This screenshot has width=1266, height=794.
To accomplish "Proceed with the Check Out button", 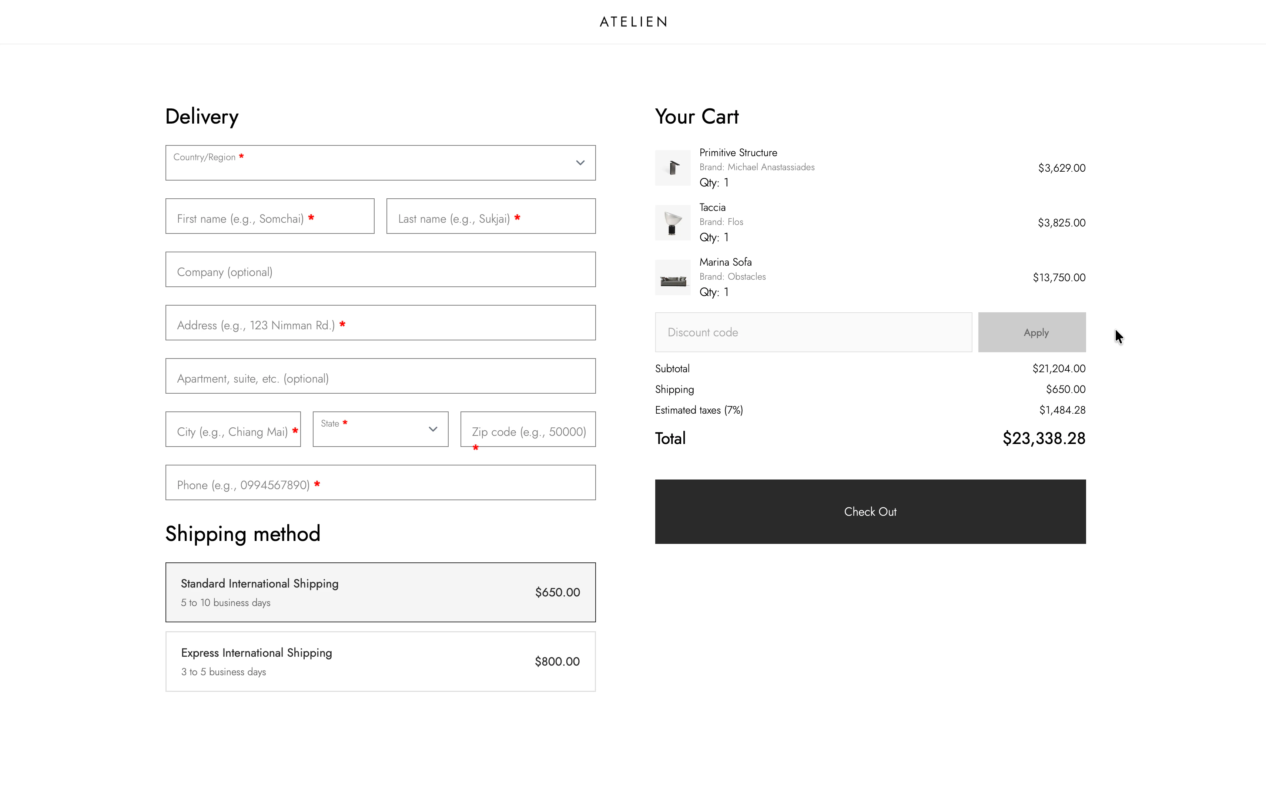I will pyautogui.click(x=870, y=511).
